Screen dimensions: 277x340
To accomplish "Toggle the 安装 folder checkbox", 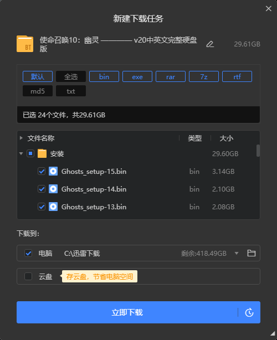I will [30, 153].
